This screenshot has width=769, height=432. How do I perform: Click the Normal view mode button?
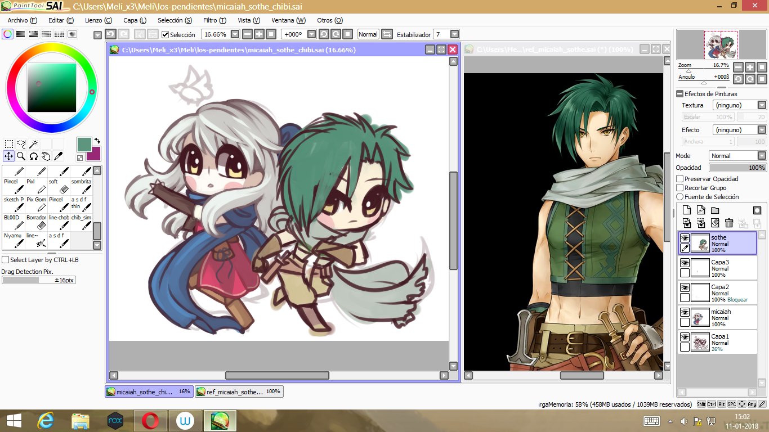(368, 34)
